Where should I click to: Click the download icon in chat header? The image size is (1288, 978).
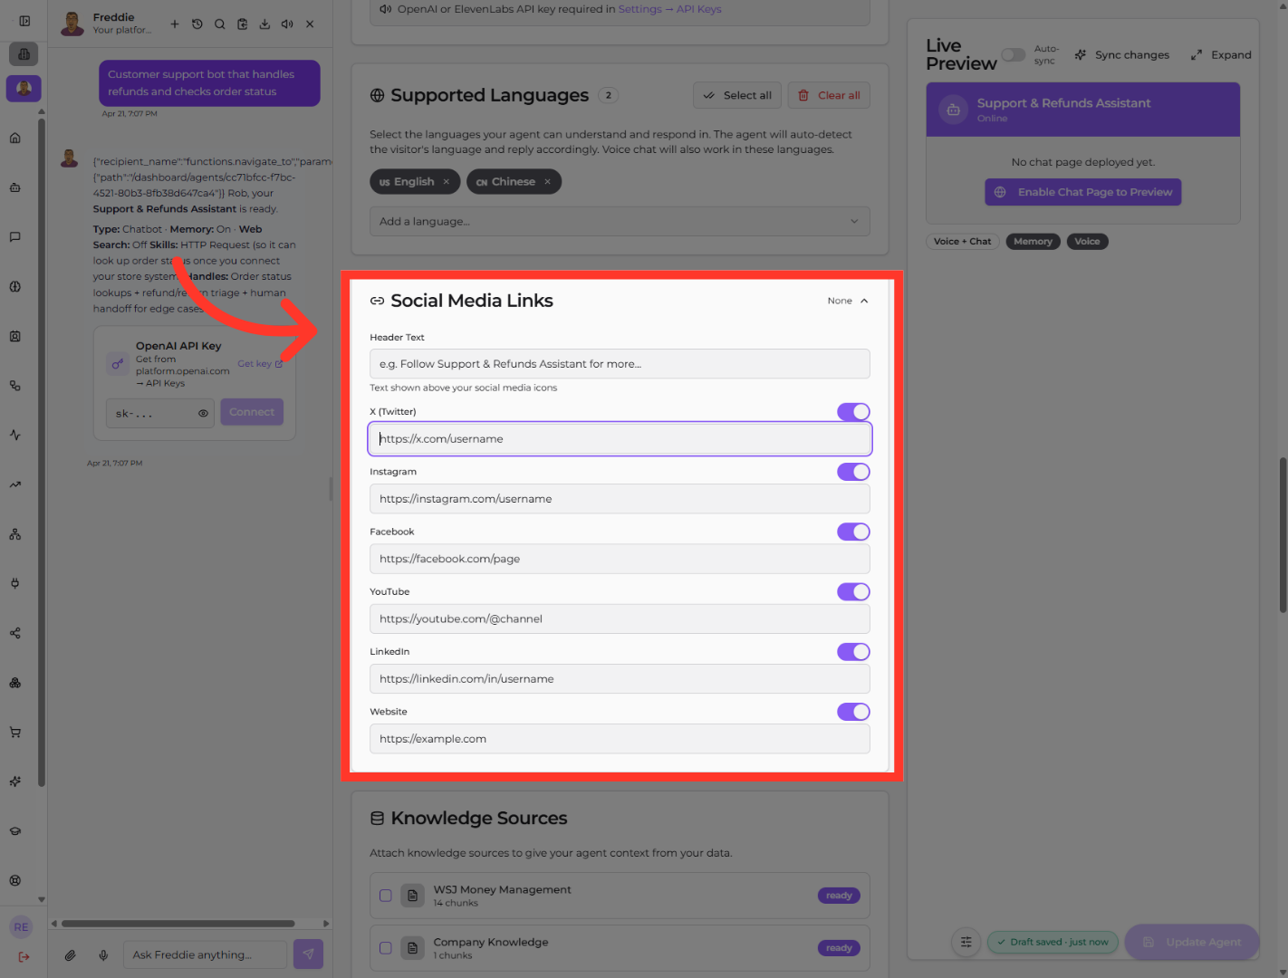coord(264,24)
